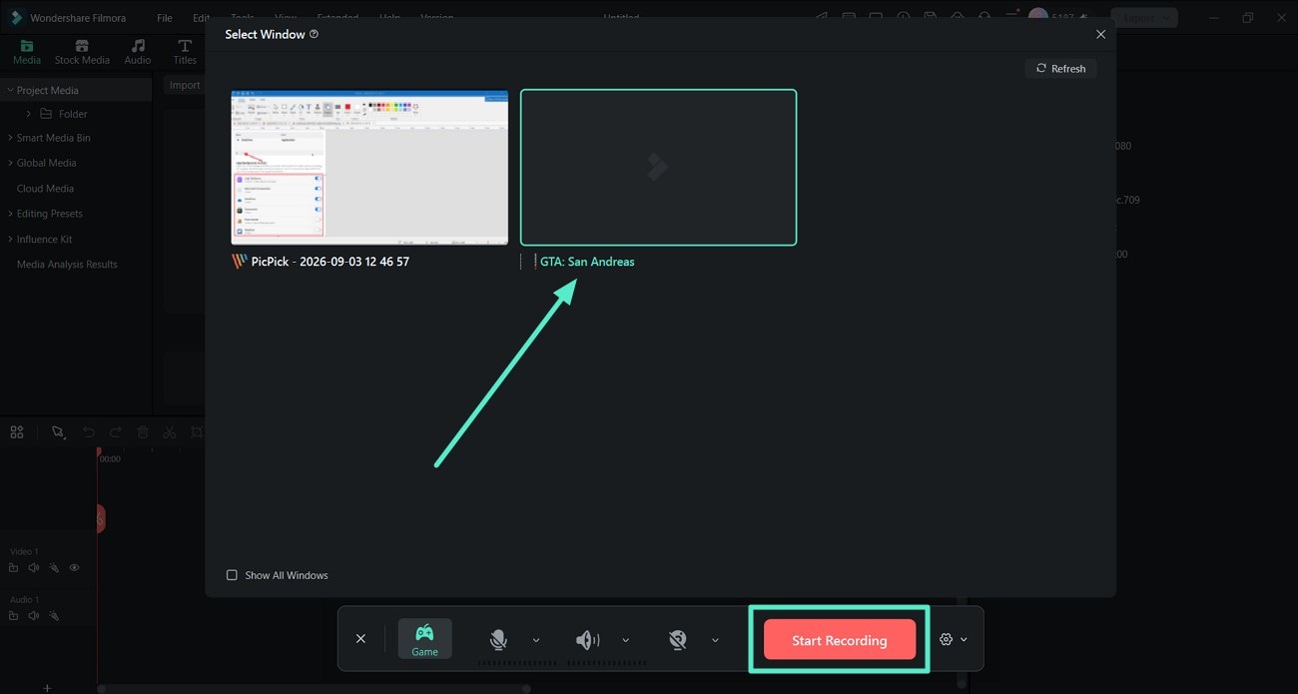
Task: Click the Filmora logo icon
Action: point(16,18)
